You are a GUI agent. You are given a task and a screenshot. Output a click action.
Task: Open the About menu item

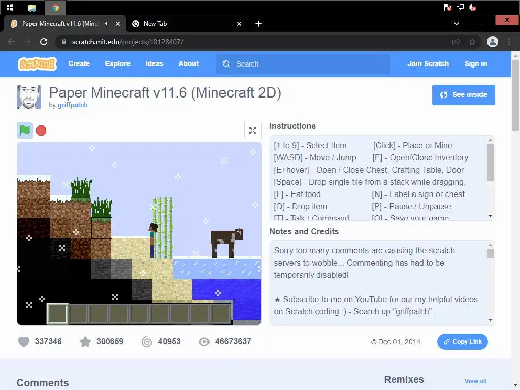(x=188, y=63)
